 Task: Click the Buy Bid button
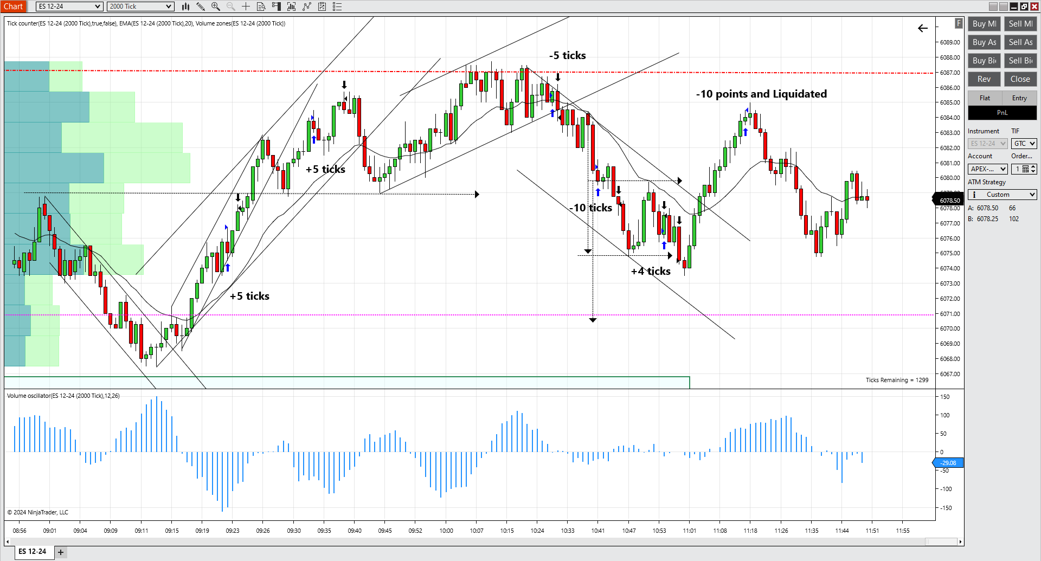coord(984,61)
